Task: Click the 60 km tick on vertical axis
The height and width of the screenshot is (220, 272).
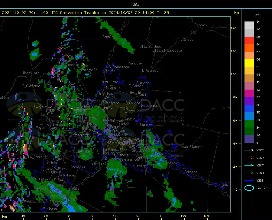Action: click(x=235, y=120)
